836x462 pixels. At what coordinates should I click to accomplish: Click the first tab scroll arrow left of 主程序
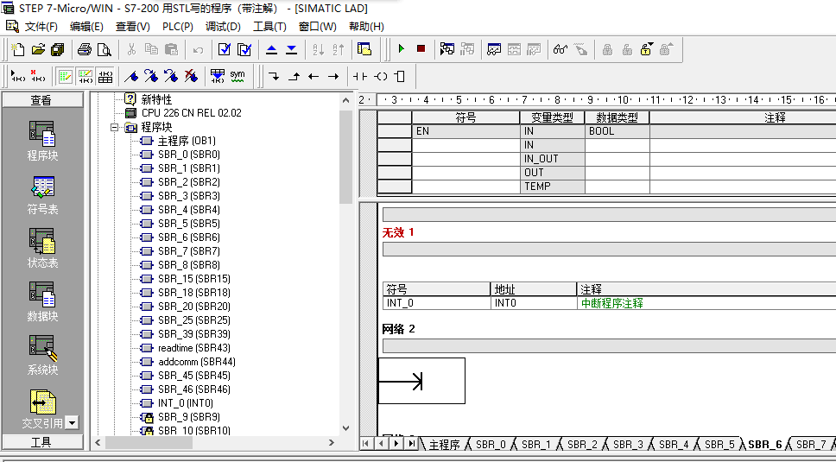point(366,444)
